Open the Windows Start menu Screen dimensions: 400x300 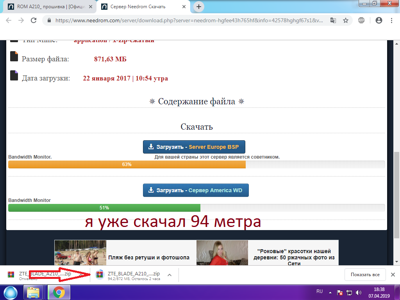tap(11, 292)
